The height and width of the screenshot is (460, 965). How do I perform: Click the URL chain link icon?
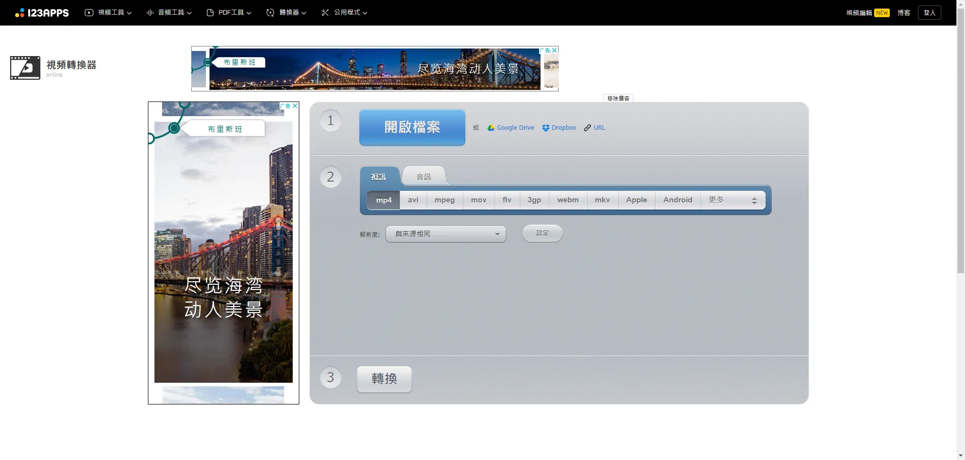click(587, 128)
